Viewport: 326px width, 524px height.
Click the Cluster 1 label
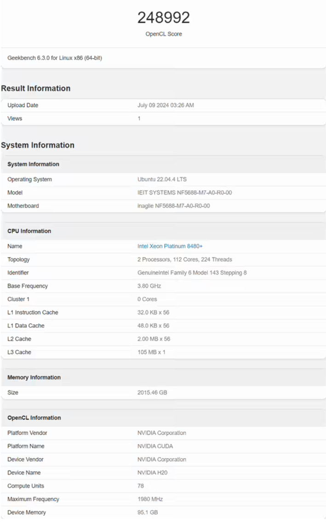click(18, 299)
